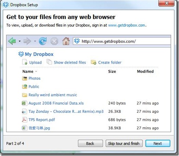
Task: Open the back button history dropdown arrow
Action: coord(19,41)
